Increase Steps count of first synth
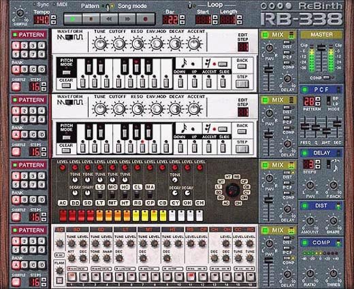Image resolution: width=354 pixels, height=289 pixels. click(x=44, y=84)
